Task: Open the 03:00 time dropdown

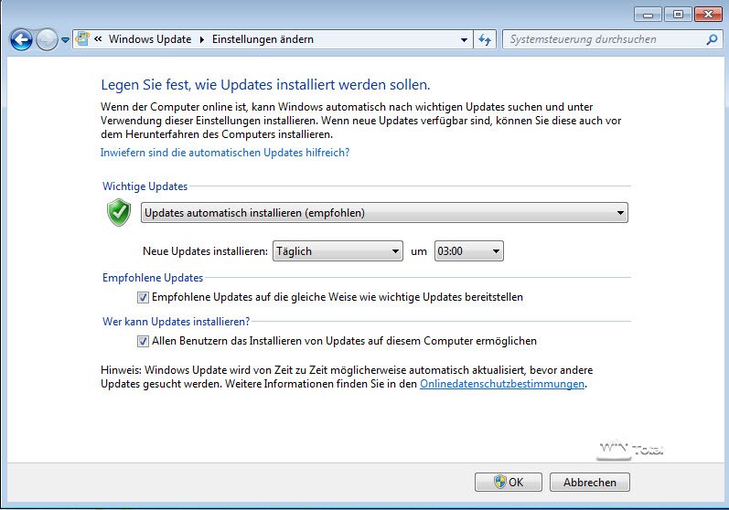Action: (x=468, y=251)
